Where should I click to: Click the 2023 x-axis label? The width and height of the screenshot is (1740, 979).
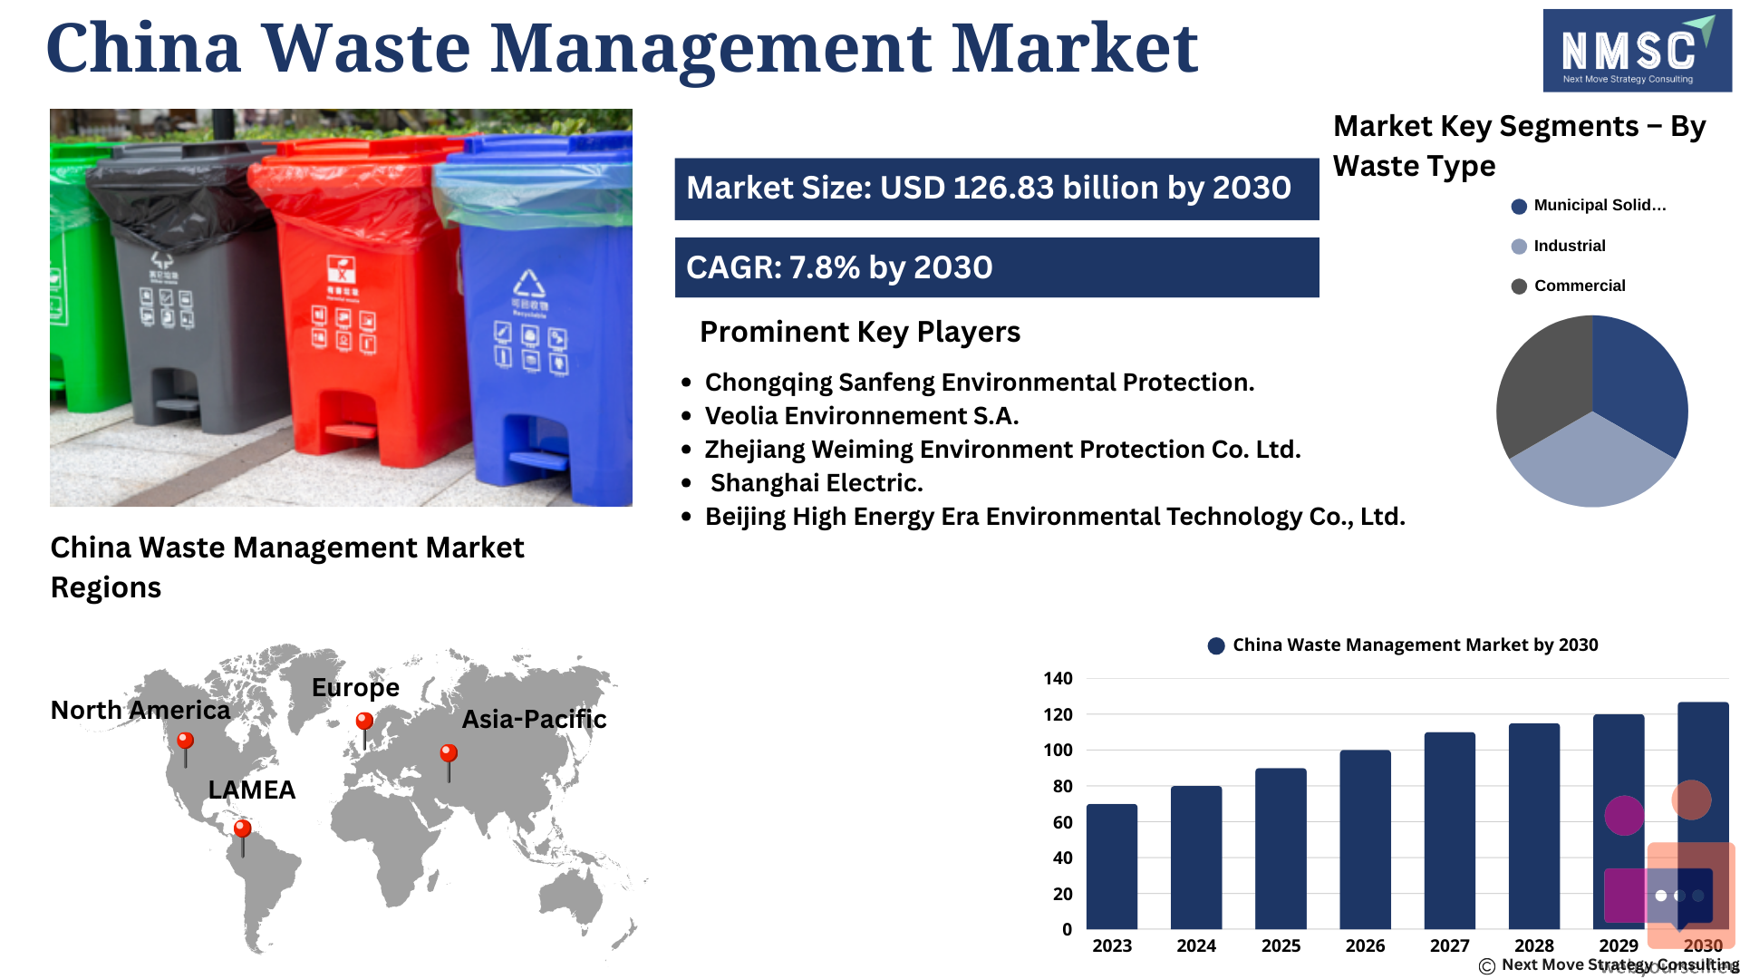tap(1112, 946)
